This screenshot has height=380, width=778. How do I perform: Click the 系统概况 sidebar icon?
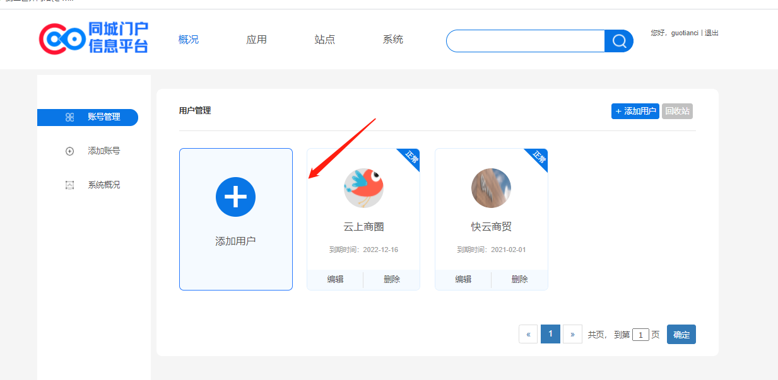pyautogui.click(x=70, y=185)
